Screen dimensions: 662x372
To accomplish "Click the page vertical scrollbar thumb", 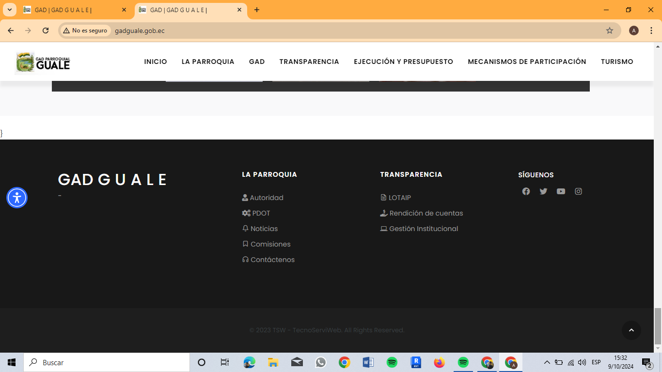I will (x=658, y=325).
